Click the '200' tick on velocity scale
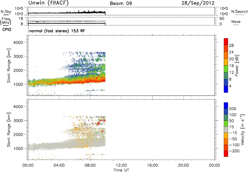Screen dimensions: 248x172 pos(233,109)
